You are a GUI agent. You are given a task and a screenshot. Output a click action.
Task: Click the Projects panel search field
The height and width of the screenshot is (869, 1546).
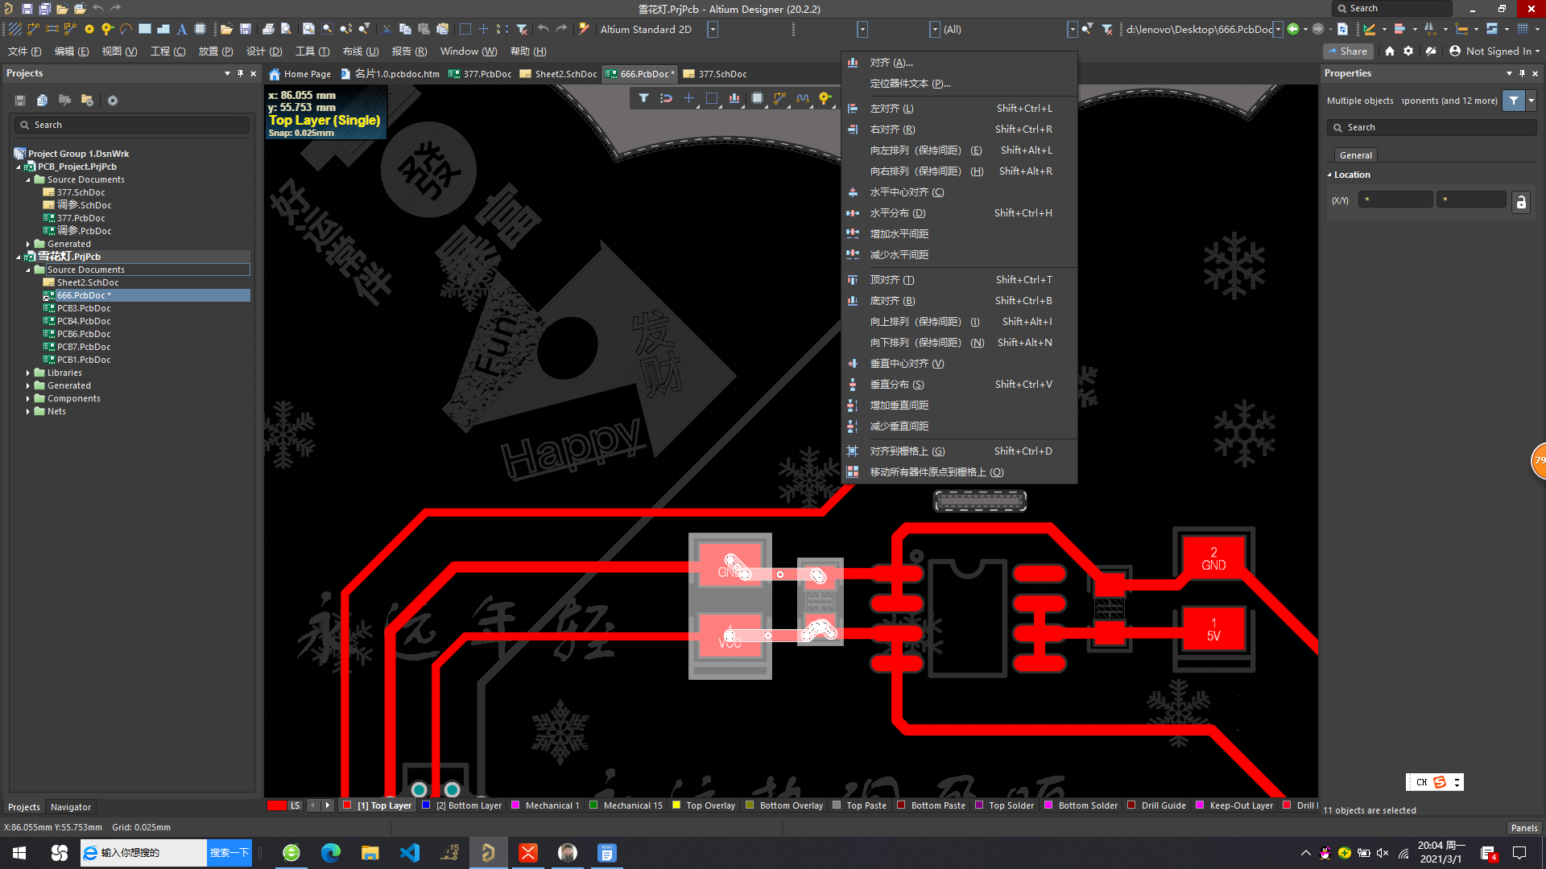point(133,126)
